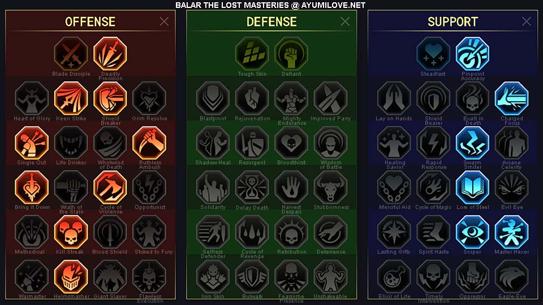The height and width of the screenshot is (305, 543).
Task: Select Tough Skin in Defense tree
Action: click(252, 54)
